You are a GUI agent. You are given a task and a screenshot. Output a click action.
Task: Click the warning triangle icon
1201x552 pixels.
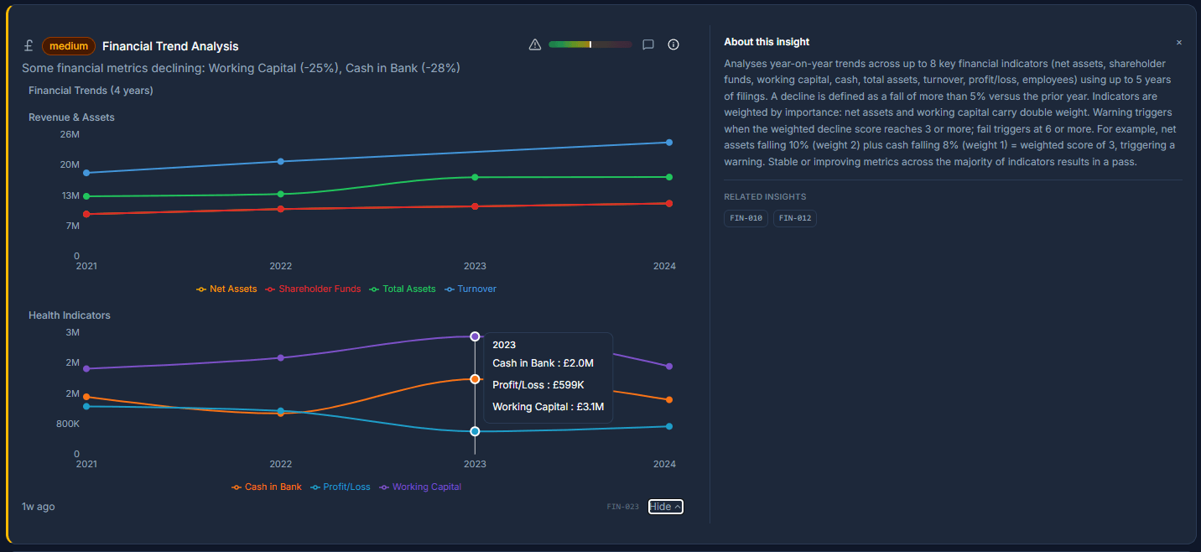[x=535, y=44]
